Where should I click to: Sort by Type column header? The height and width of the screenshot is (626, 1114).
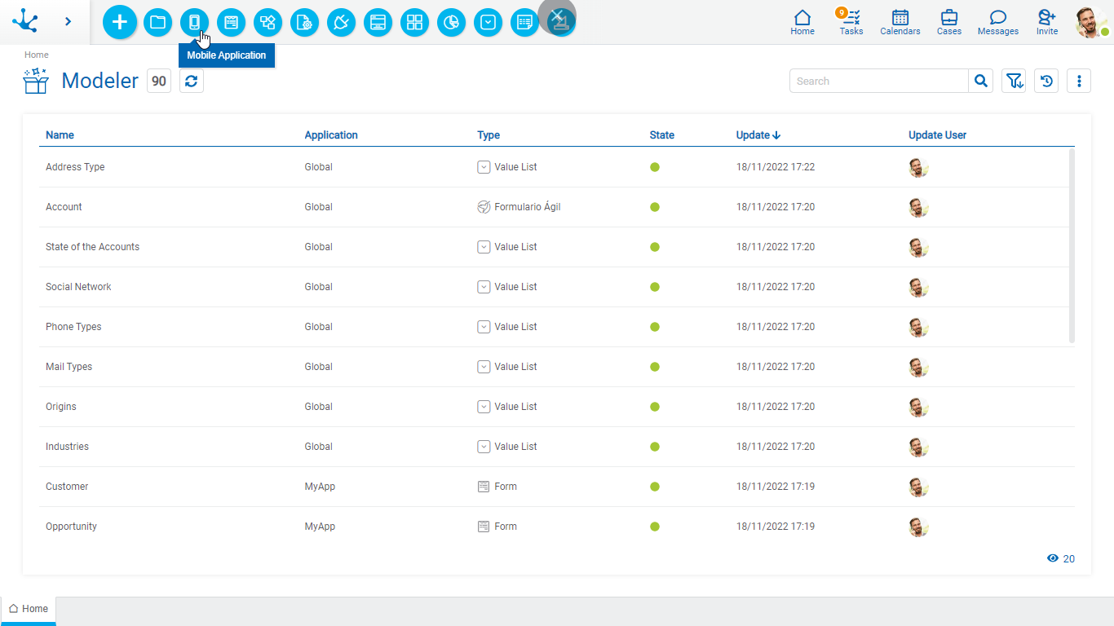[x=488, y=135]
